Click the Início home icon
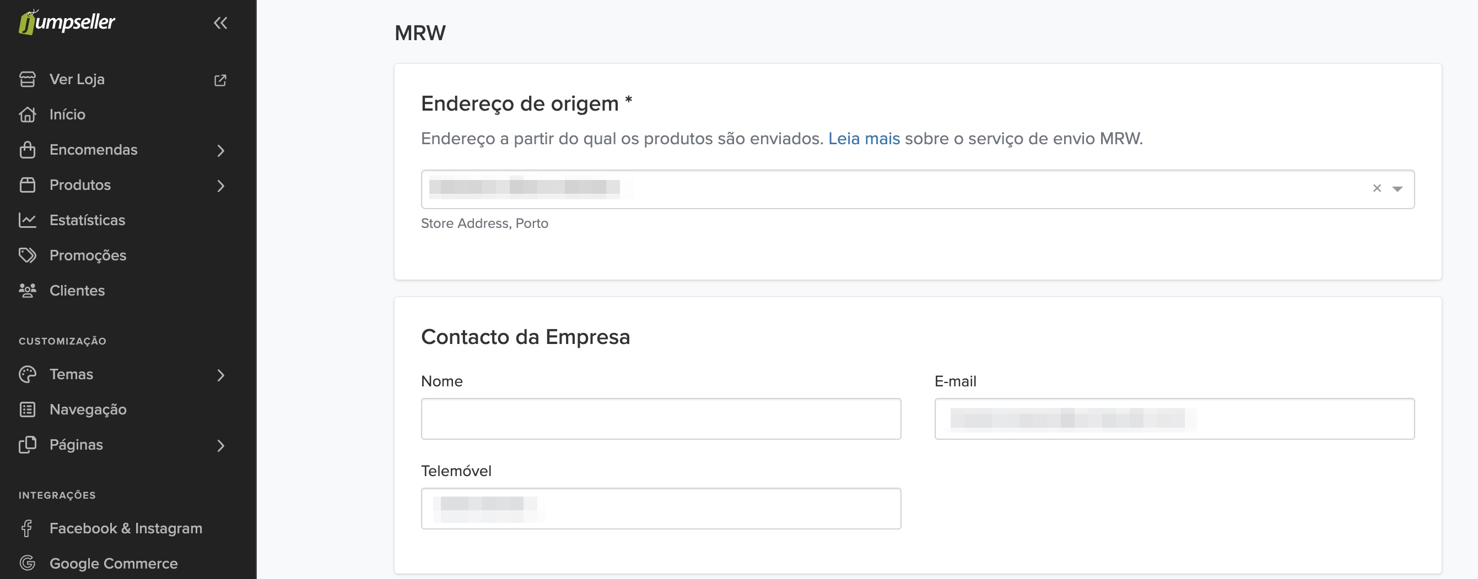This screenshot has width=1478, height=579. 28,114
